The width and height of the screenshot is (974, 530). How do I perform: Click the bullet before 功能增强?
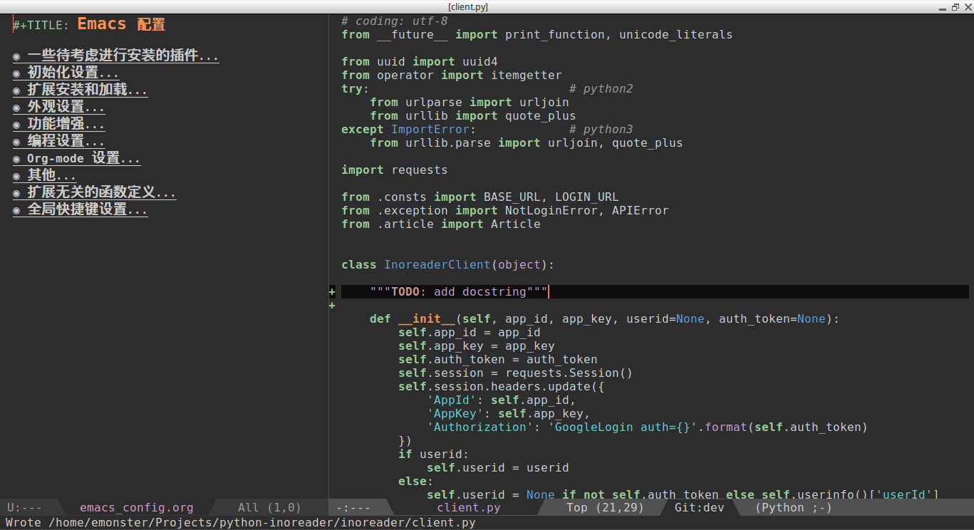click(16, 125)
